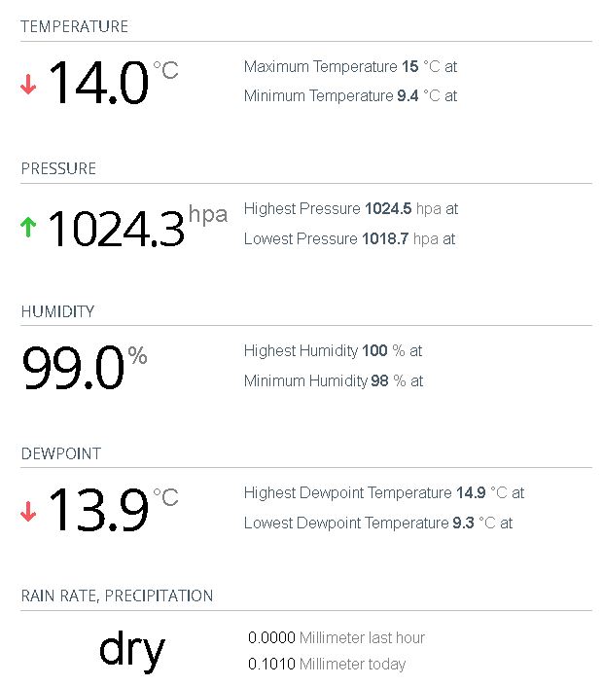The image size is (603, 686).
Task: Select the DEWPOINT section heading
Action: (60, 453)
